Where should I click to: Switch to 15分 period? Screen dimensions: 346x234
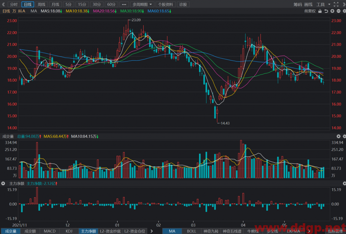pos(82,4)
